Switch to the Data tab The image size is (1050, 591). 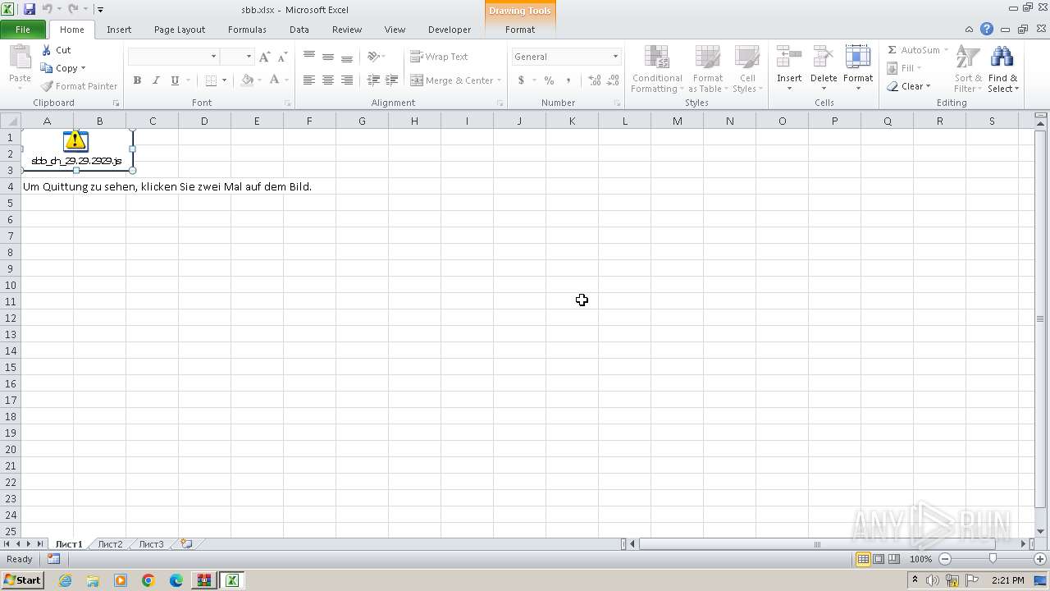pyautogui.click(x=299, y=30)
